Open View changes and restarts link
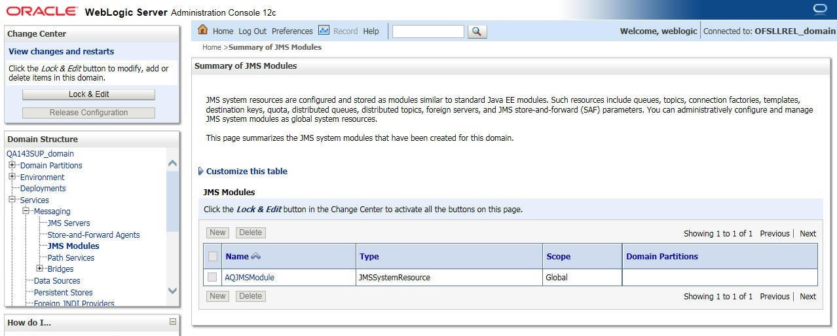 tap(61, 51)
